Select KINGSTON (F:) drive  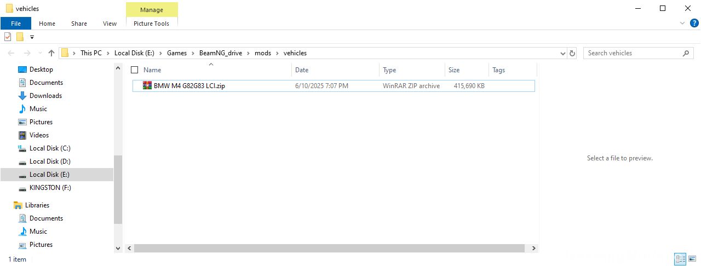[x=50, y=188]
